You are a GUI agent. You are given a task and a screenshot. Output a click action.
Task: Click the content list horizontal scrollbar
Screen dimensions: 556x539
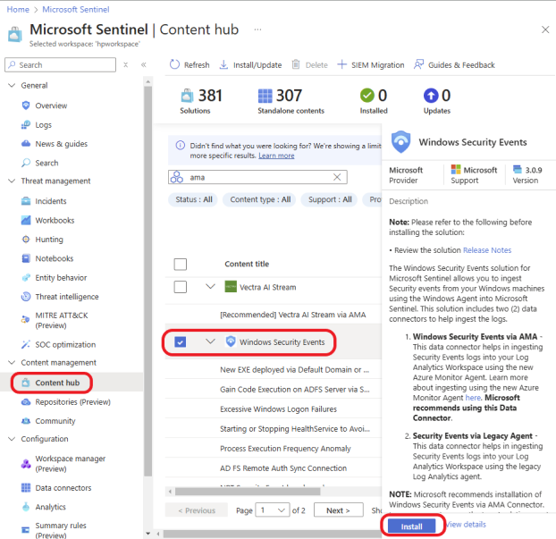[248, 491]
